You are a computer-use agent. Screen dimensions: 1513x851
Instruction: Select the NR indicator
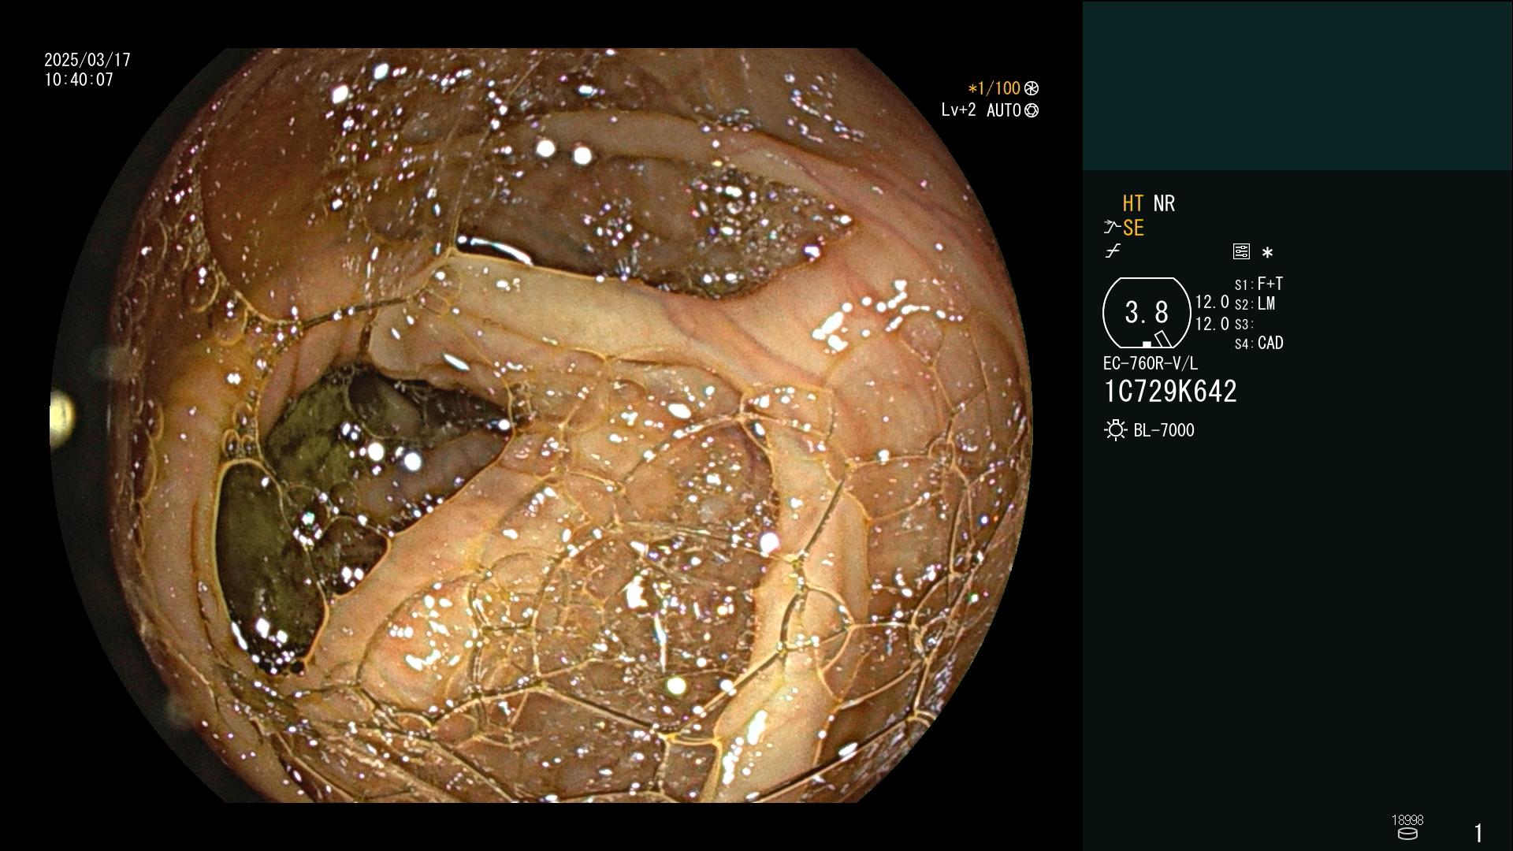(x=1164, y=203)
